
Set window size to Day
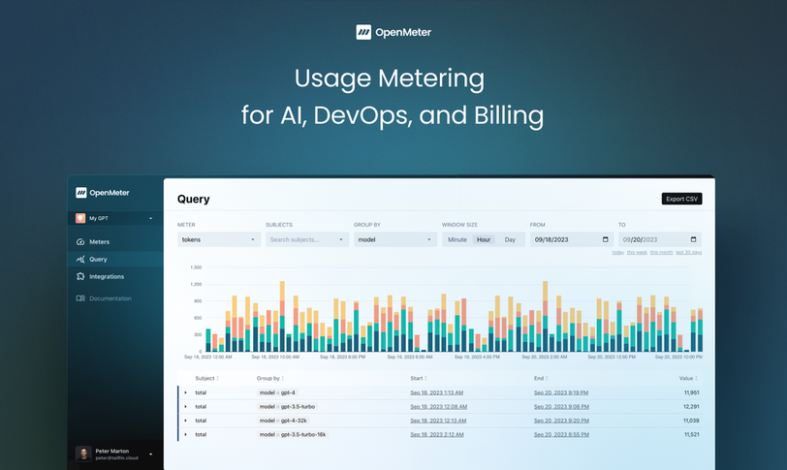510,239
